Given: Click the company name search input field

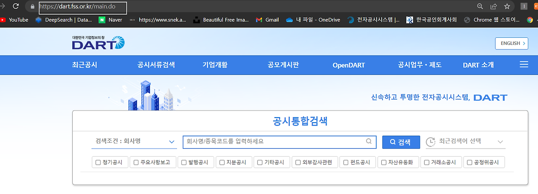Looking at the screenshot, I should point(279,142).
